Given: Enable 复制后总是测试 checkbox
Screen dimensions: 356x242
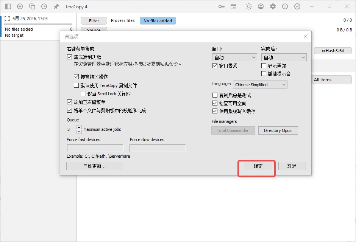Looking at the screenshot, I should (x=215, y=95).
